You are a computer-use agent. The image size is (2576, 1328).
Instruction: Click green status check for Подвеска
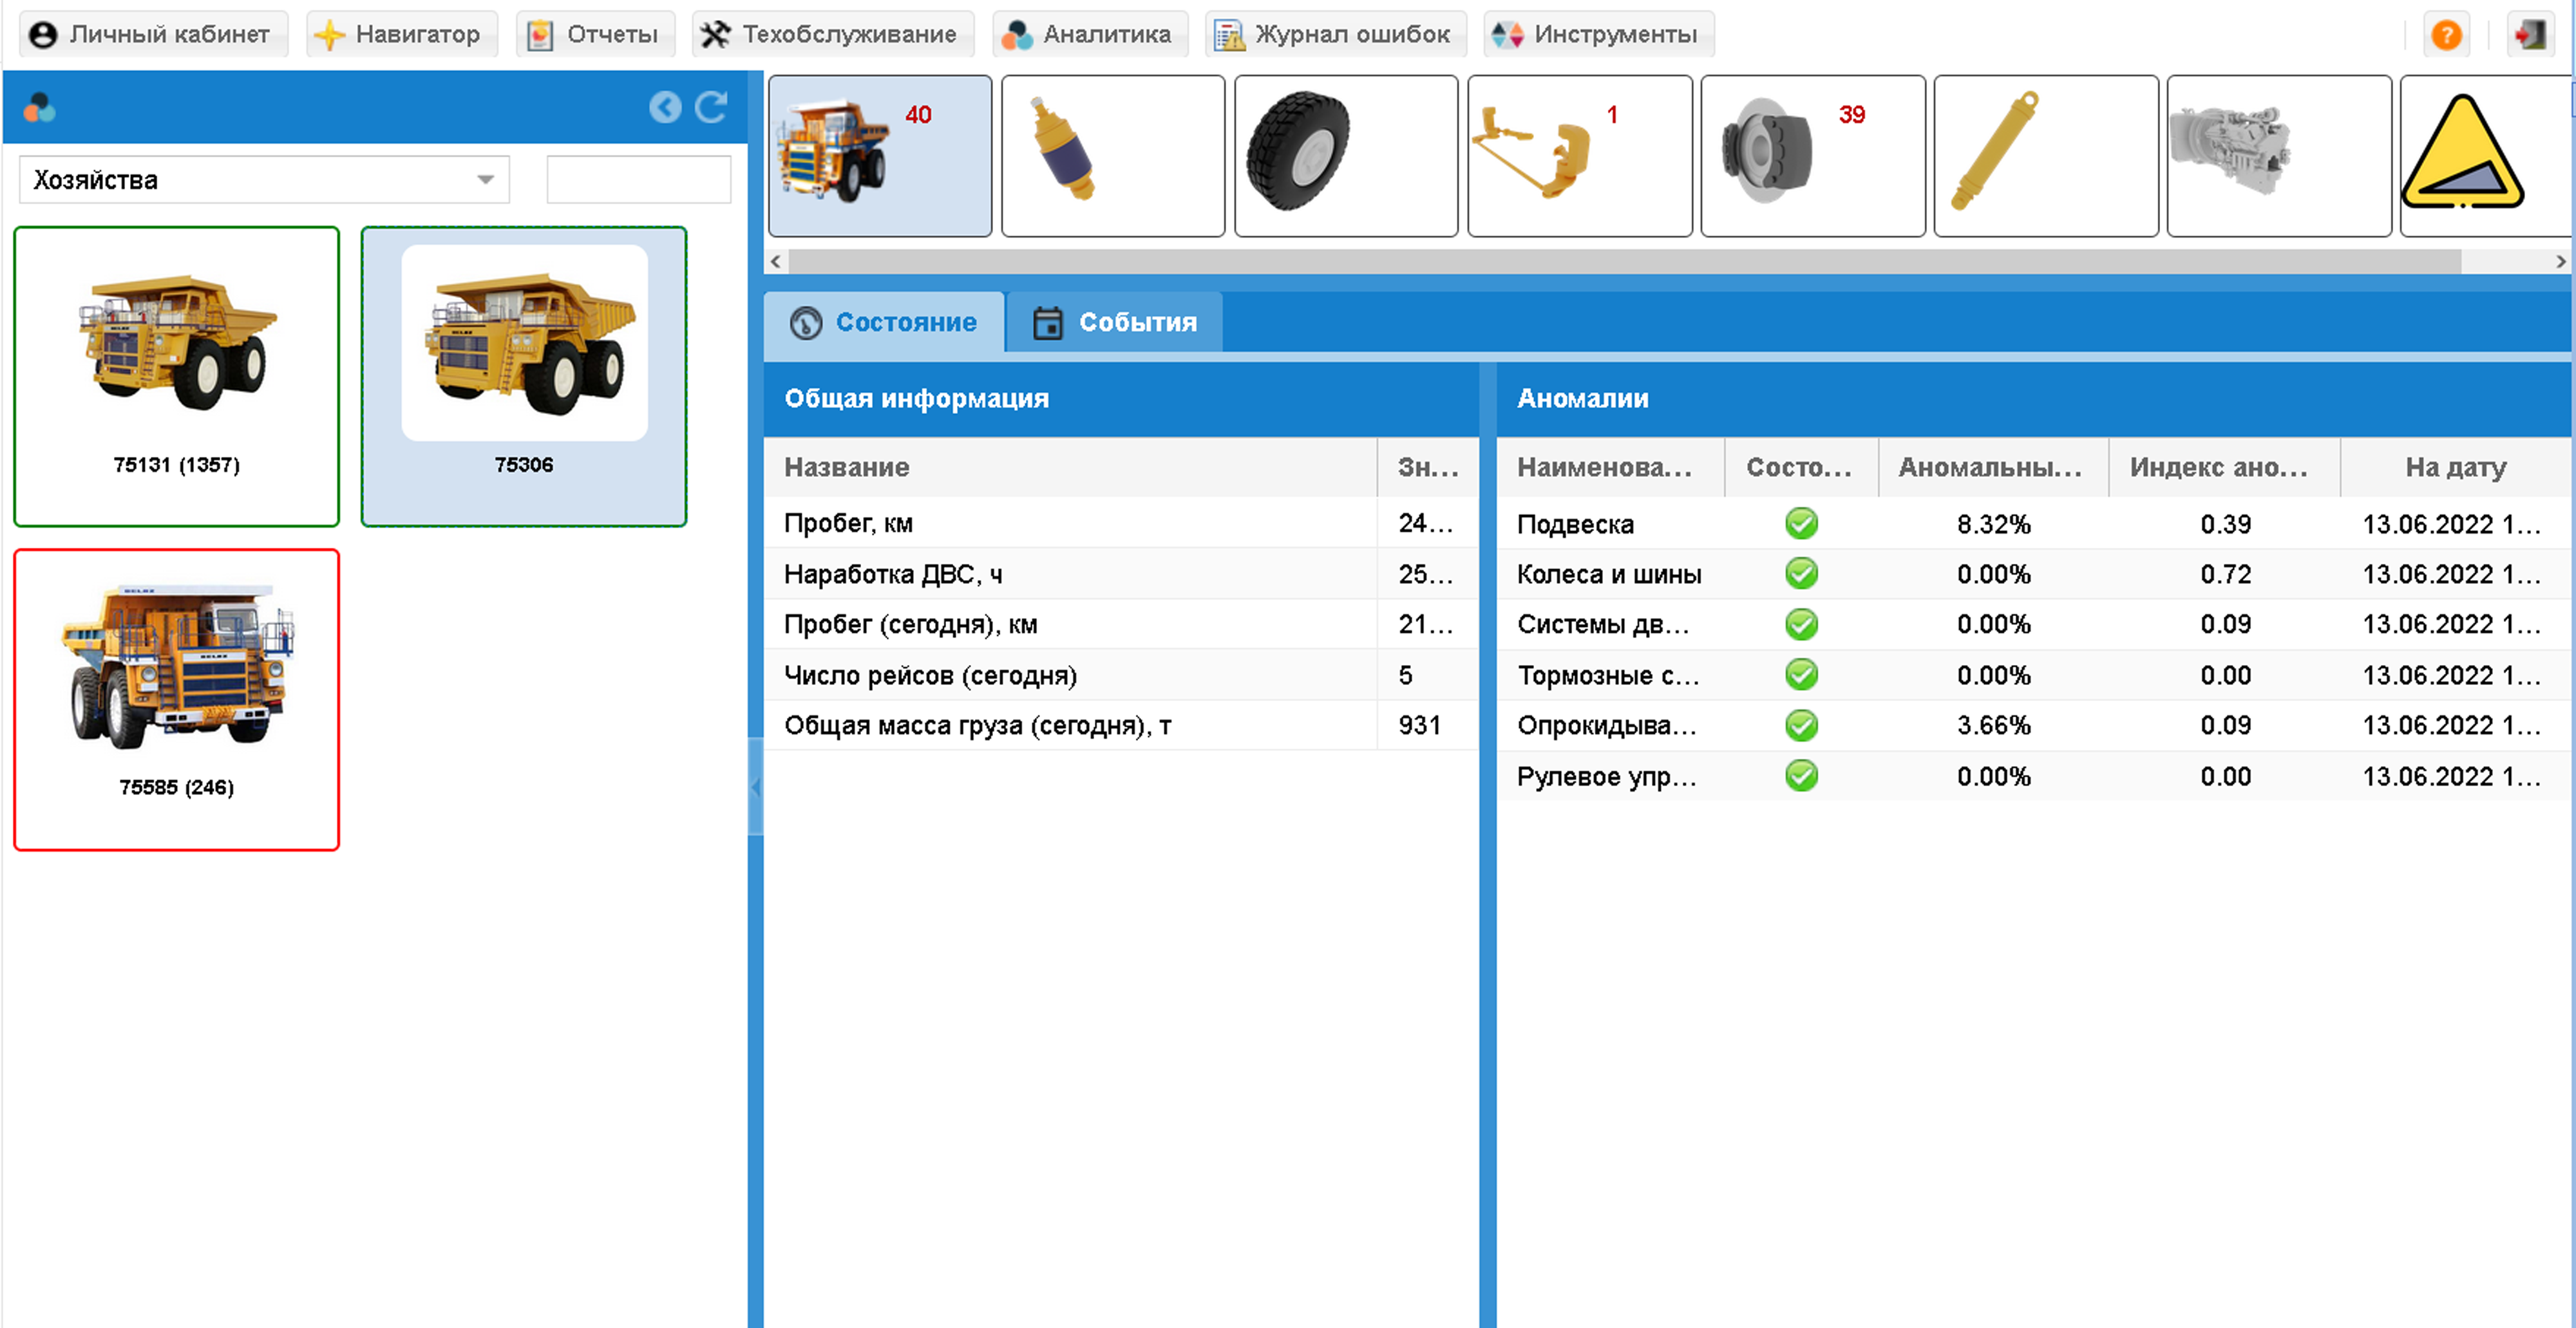pos(1801,523)
